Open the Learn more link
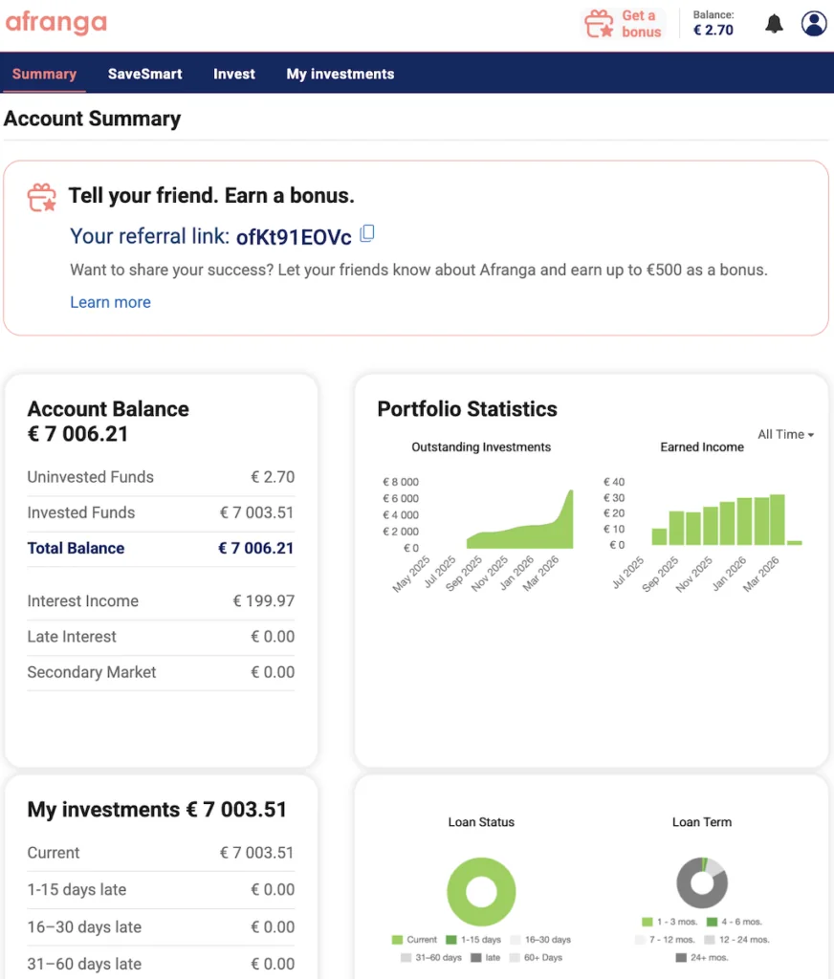The height and width of the screenshot is (979, 834). pyautogui.click(x=110, y=302)
